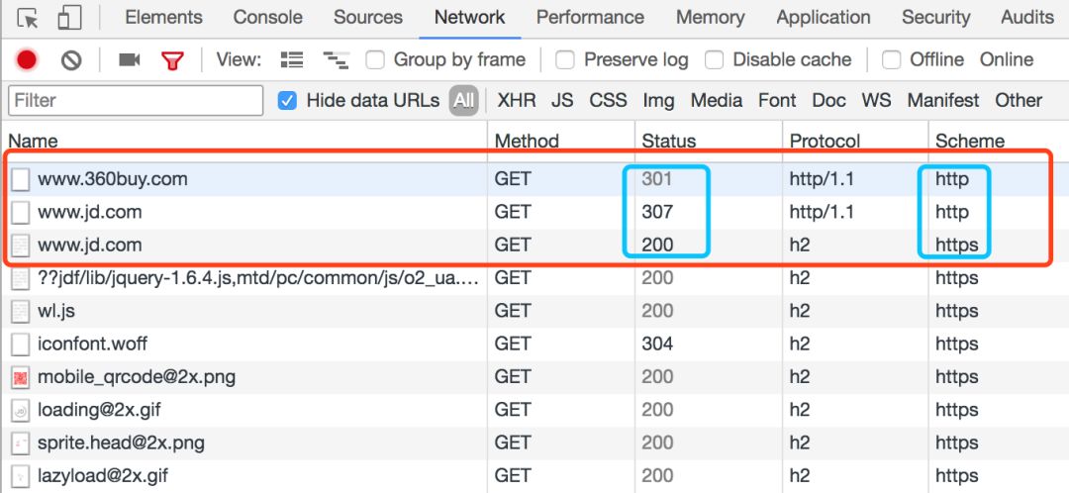Open the Audits tab
Image resolution: width=1069 pixels, height=493 pixels.
(x=1027, y=18)
